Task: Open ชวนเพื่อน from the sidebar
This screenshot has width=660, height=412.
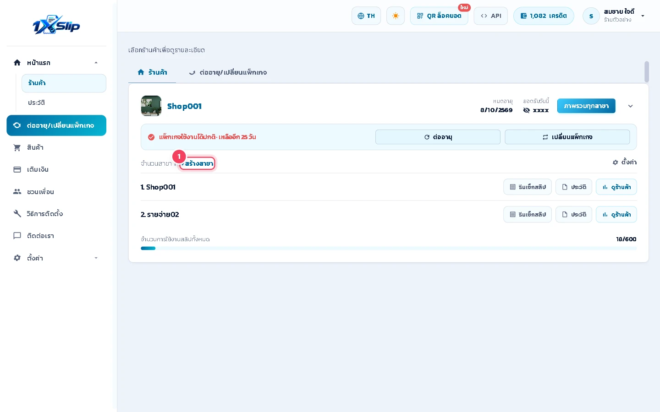Action: tap(56, 192)
